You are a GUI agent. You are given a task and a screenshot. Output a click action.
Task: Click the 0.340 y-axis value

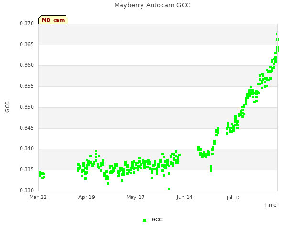tap(27, 149)
